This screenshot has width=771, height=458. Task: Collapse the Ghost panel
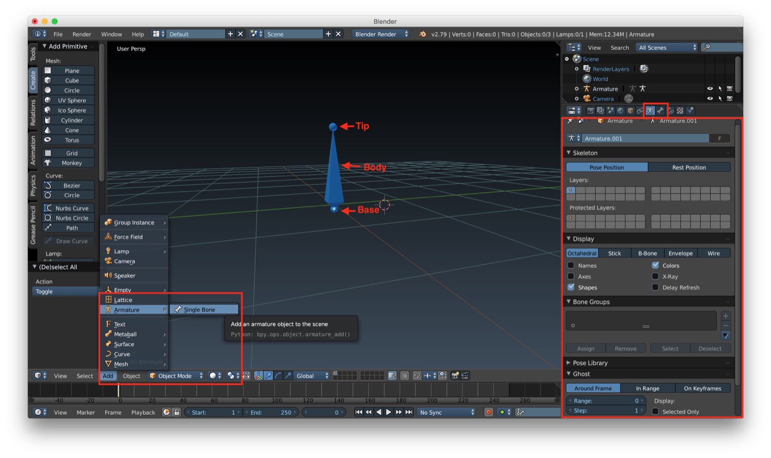tap(569, 374)
